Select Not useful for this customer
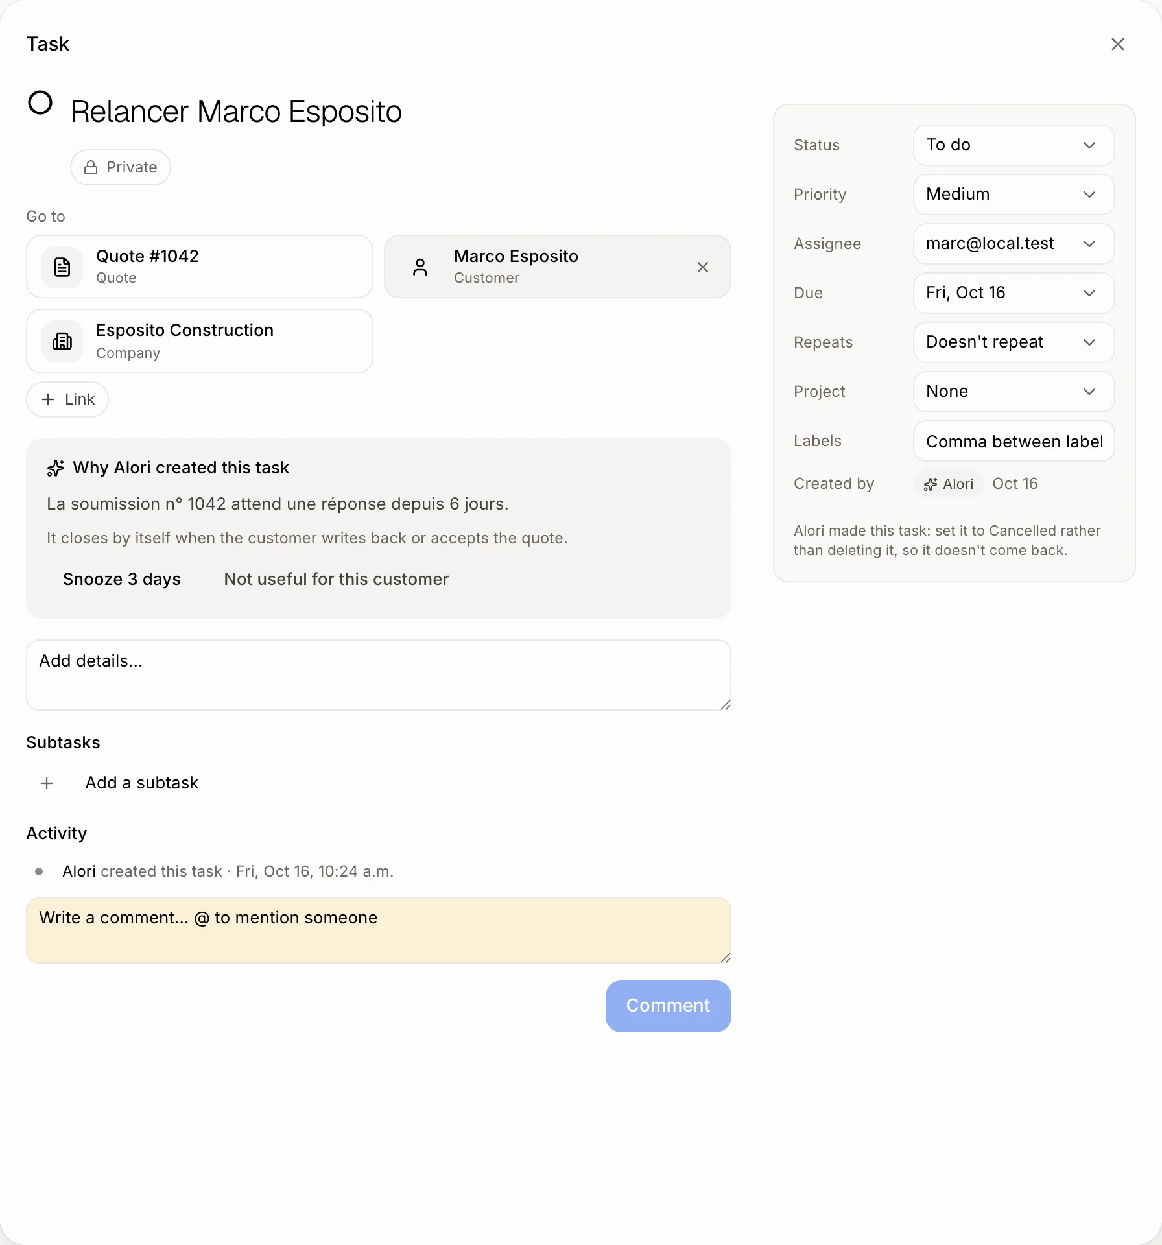This screenshot has height=1245, width=1162. (x=337, y=579)
